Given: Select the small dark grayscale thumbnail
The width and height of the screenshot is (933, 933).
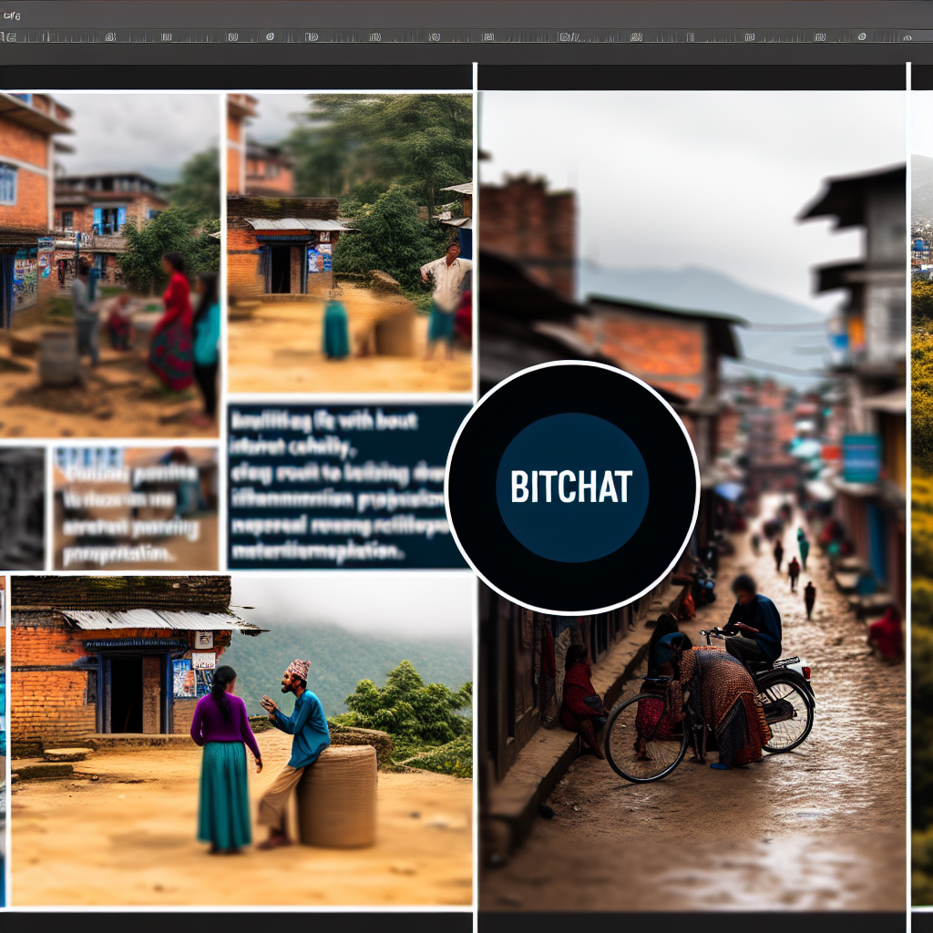Looking at the screenshot, I should coord(22,508).
